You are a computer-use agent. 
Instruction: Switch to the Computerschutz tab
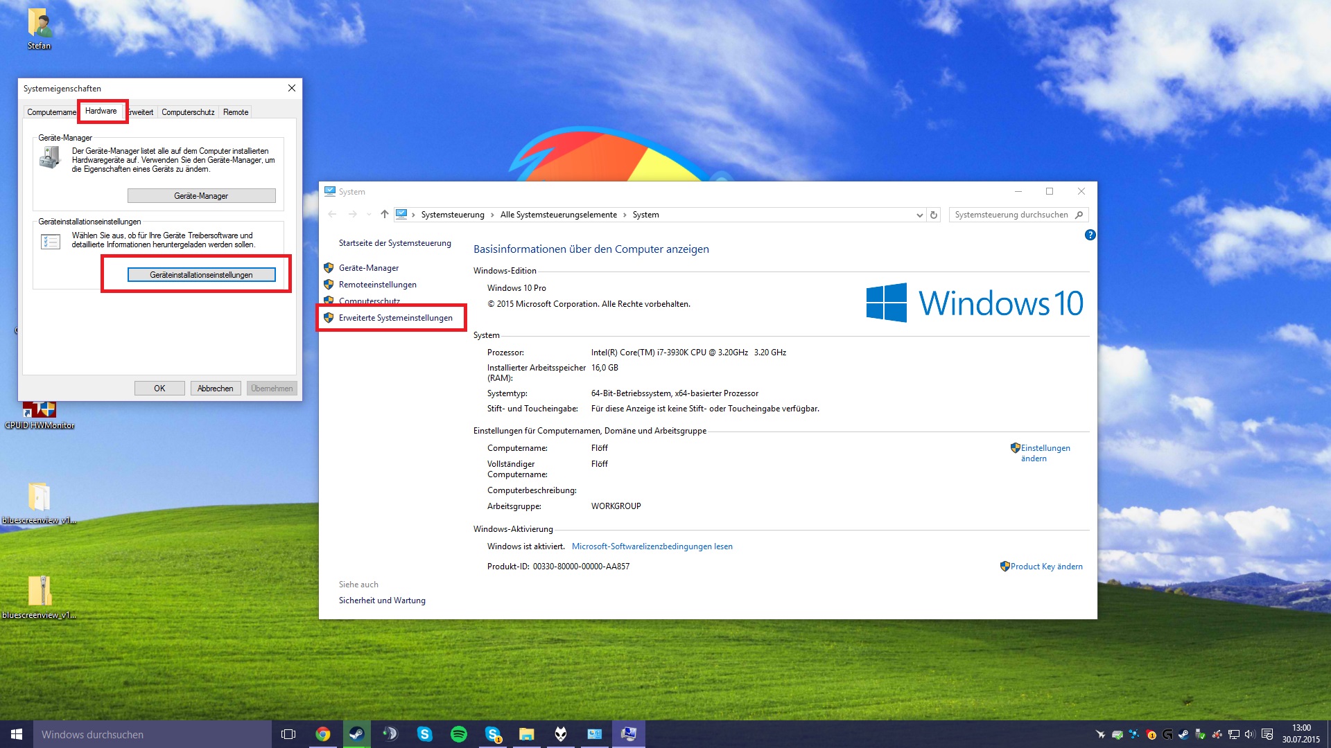[x=188, y=112]
